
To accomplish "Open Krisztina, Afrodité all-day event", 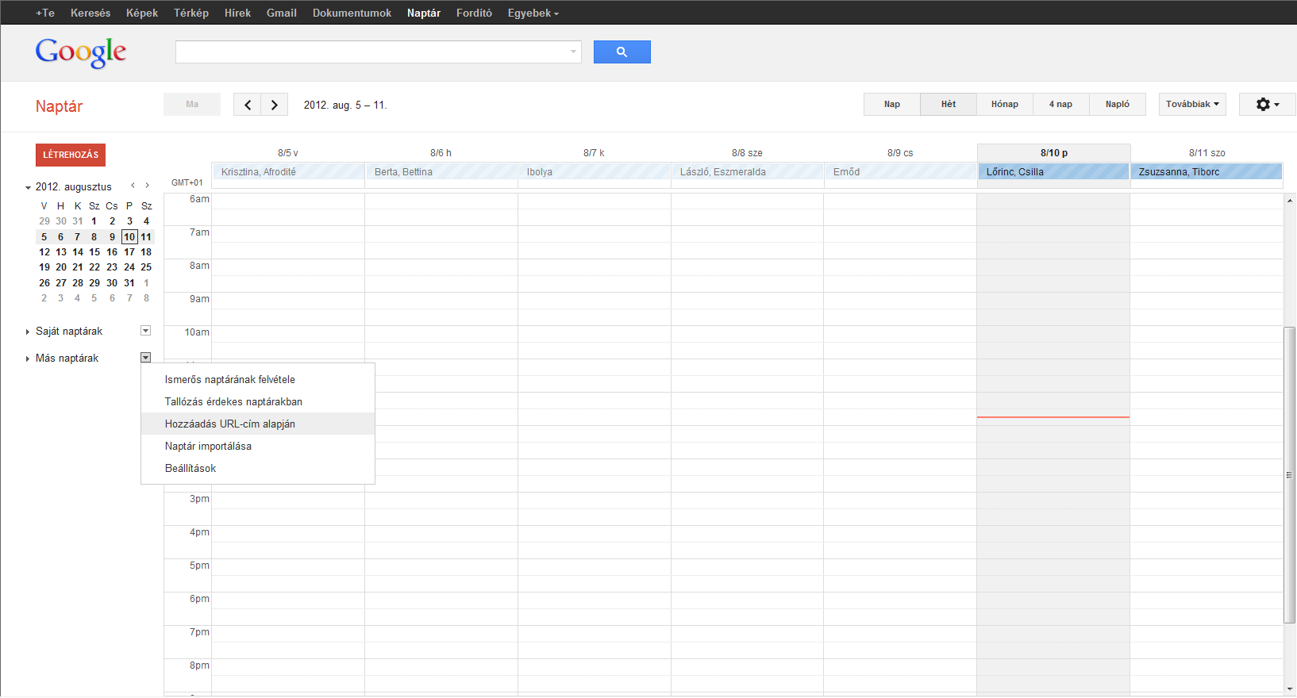I will click(288, 171).
